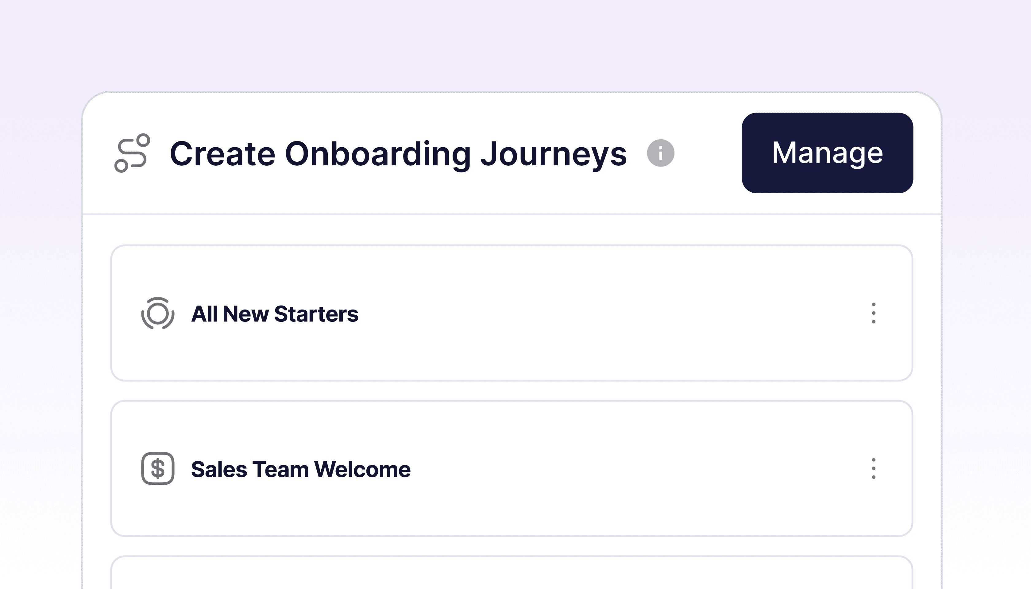
Task: Select the All New Starters journey title
Action: tap(274, 314)
